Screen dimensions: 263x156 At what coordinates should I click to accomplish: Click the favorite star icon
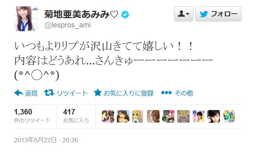97,93
